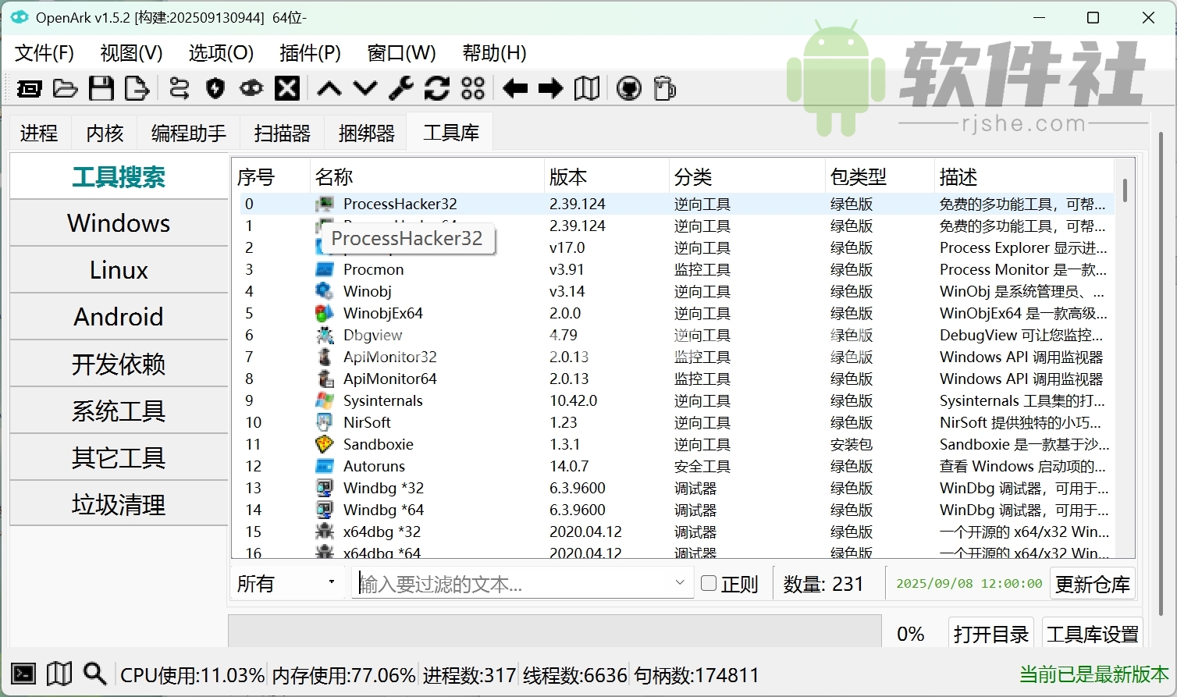The image size is (1177, 697).
Task: Click the back navigation arrow icon
Action: point(514,88)
